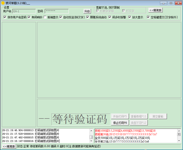Click the 密码 input field
183x150 pixels.
tap(57, 11)
